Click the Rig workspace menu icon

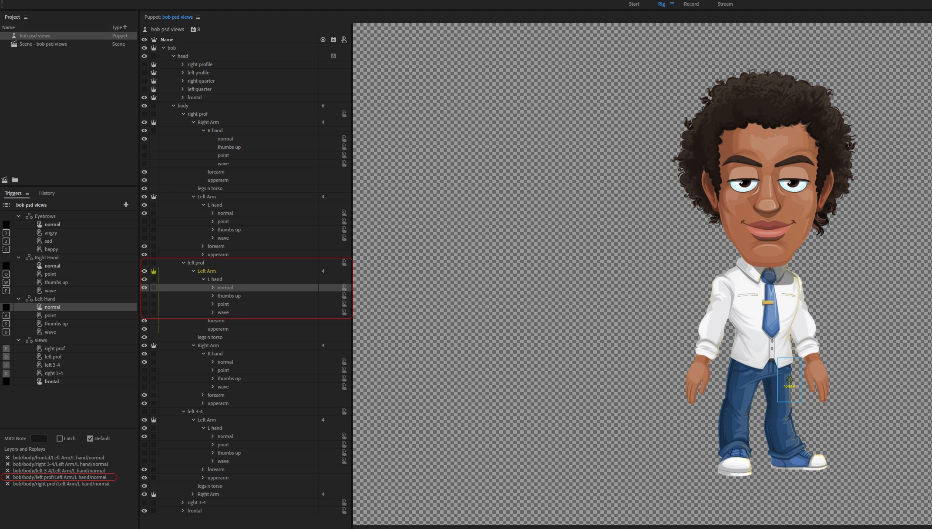672,4
